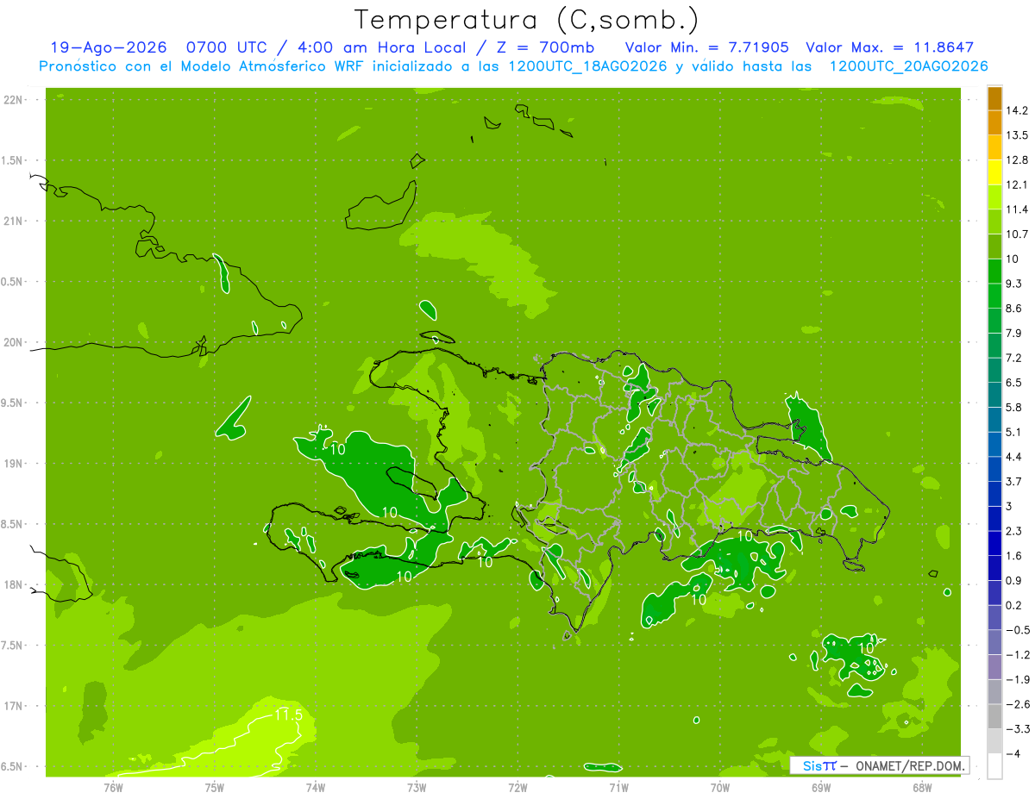Click the "11.4" colorbar value
This screenshot has width=1035, height=799.
[1017, 209]
